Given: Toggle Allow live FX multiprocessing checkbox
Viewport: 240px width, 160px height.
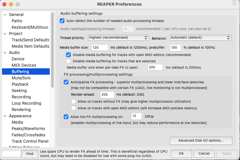Looking at the screenshot, I should [x=66, y=117].
